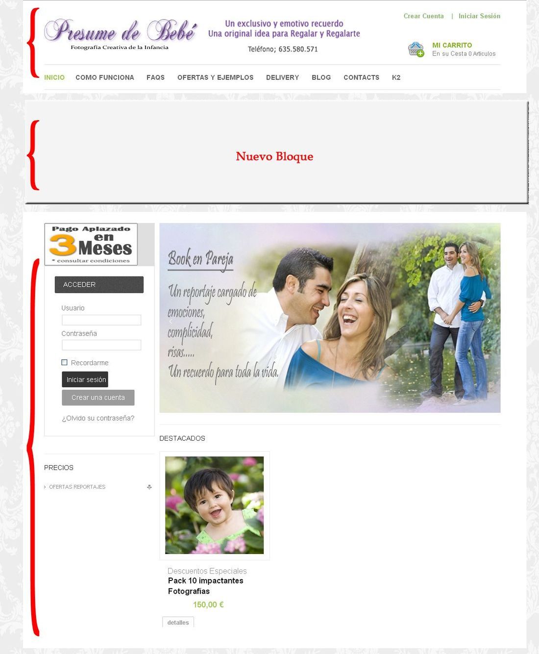Screen dimensions: 539x654
Task: Click ¿Olvido su contraseña? link
Action: (x=98, y=418)
